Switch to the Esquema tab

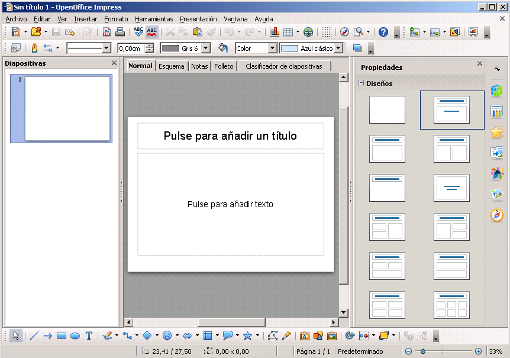172,66
